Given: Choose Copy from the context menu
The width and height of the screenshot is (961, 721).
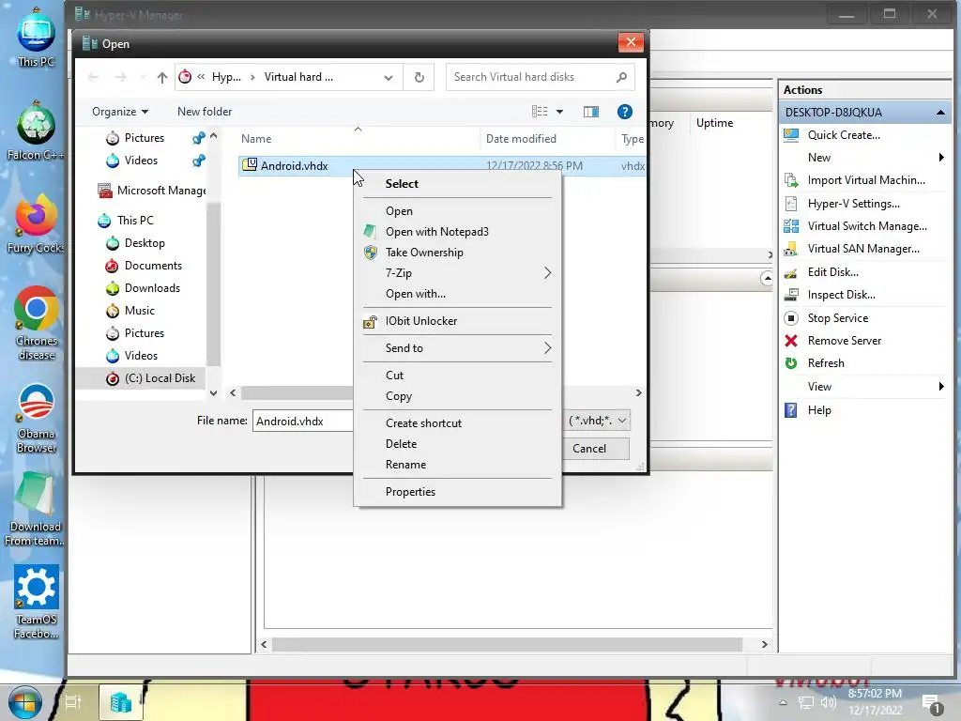Looking at the screenshot, I should coord(458,396).
